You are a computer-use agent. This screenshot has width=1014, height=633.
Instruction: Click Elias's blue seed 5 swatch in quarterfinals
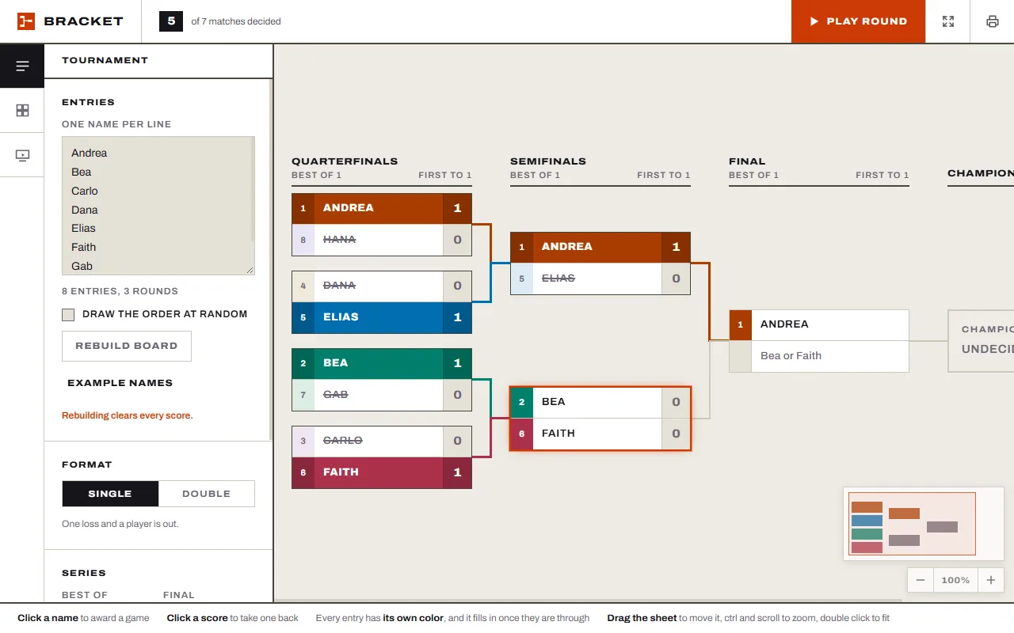(303, 317)
